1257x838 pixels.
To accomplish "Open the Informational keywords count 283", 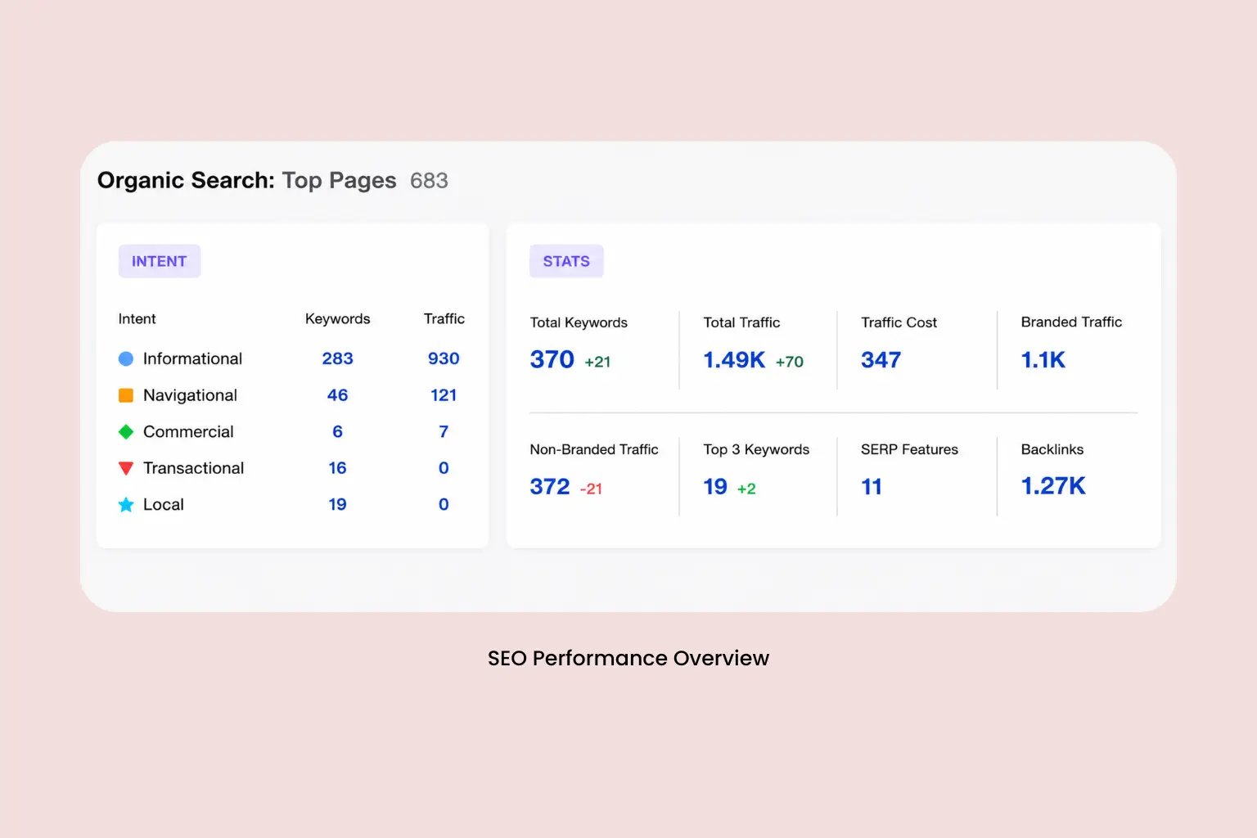I will point(337,358).
